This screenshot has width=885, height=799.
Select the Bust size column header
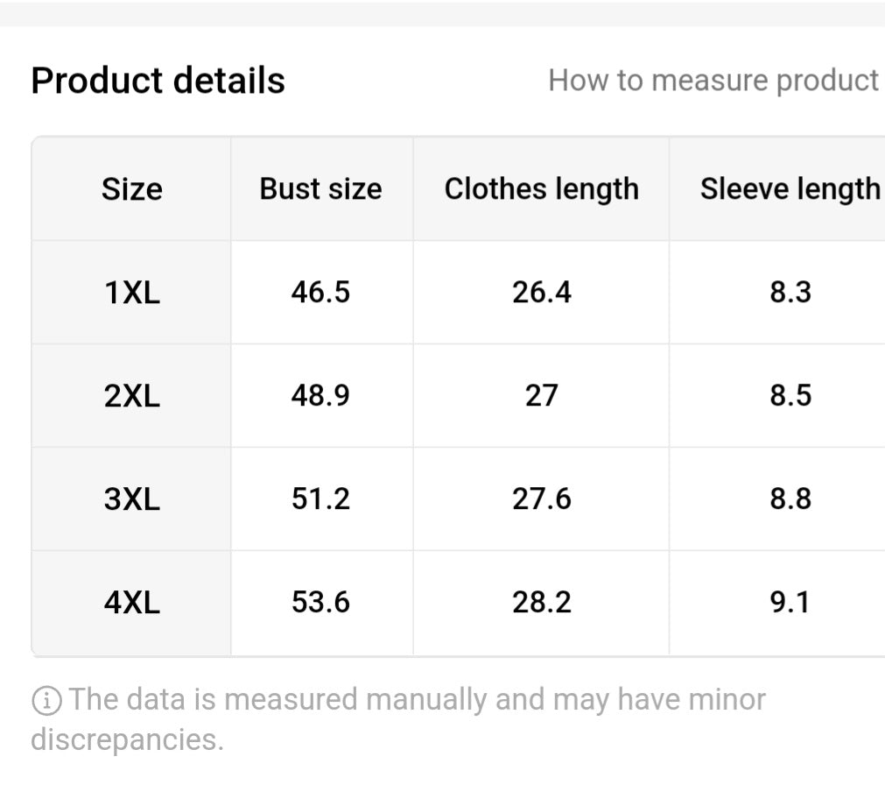320,189
